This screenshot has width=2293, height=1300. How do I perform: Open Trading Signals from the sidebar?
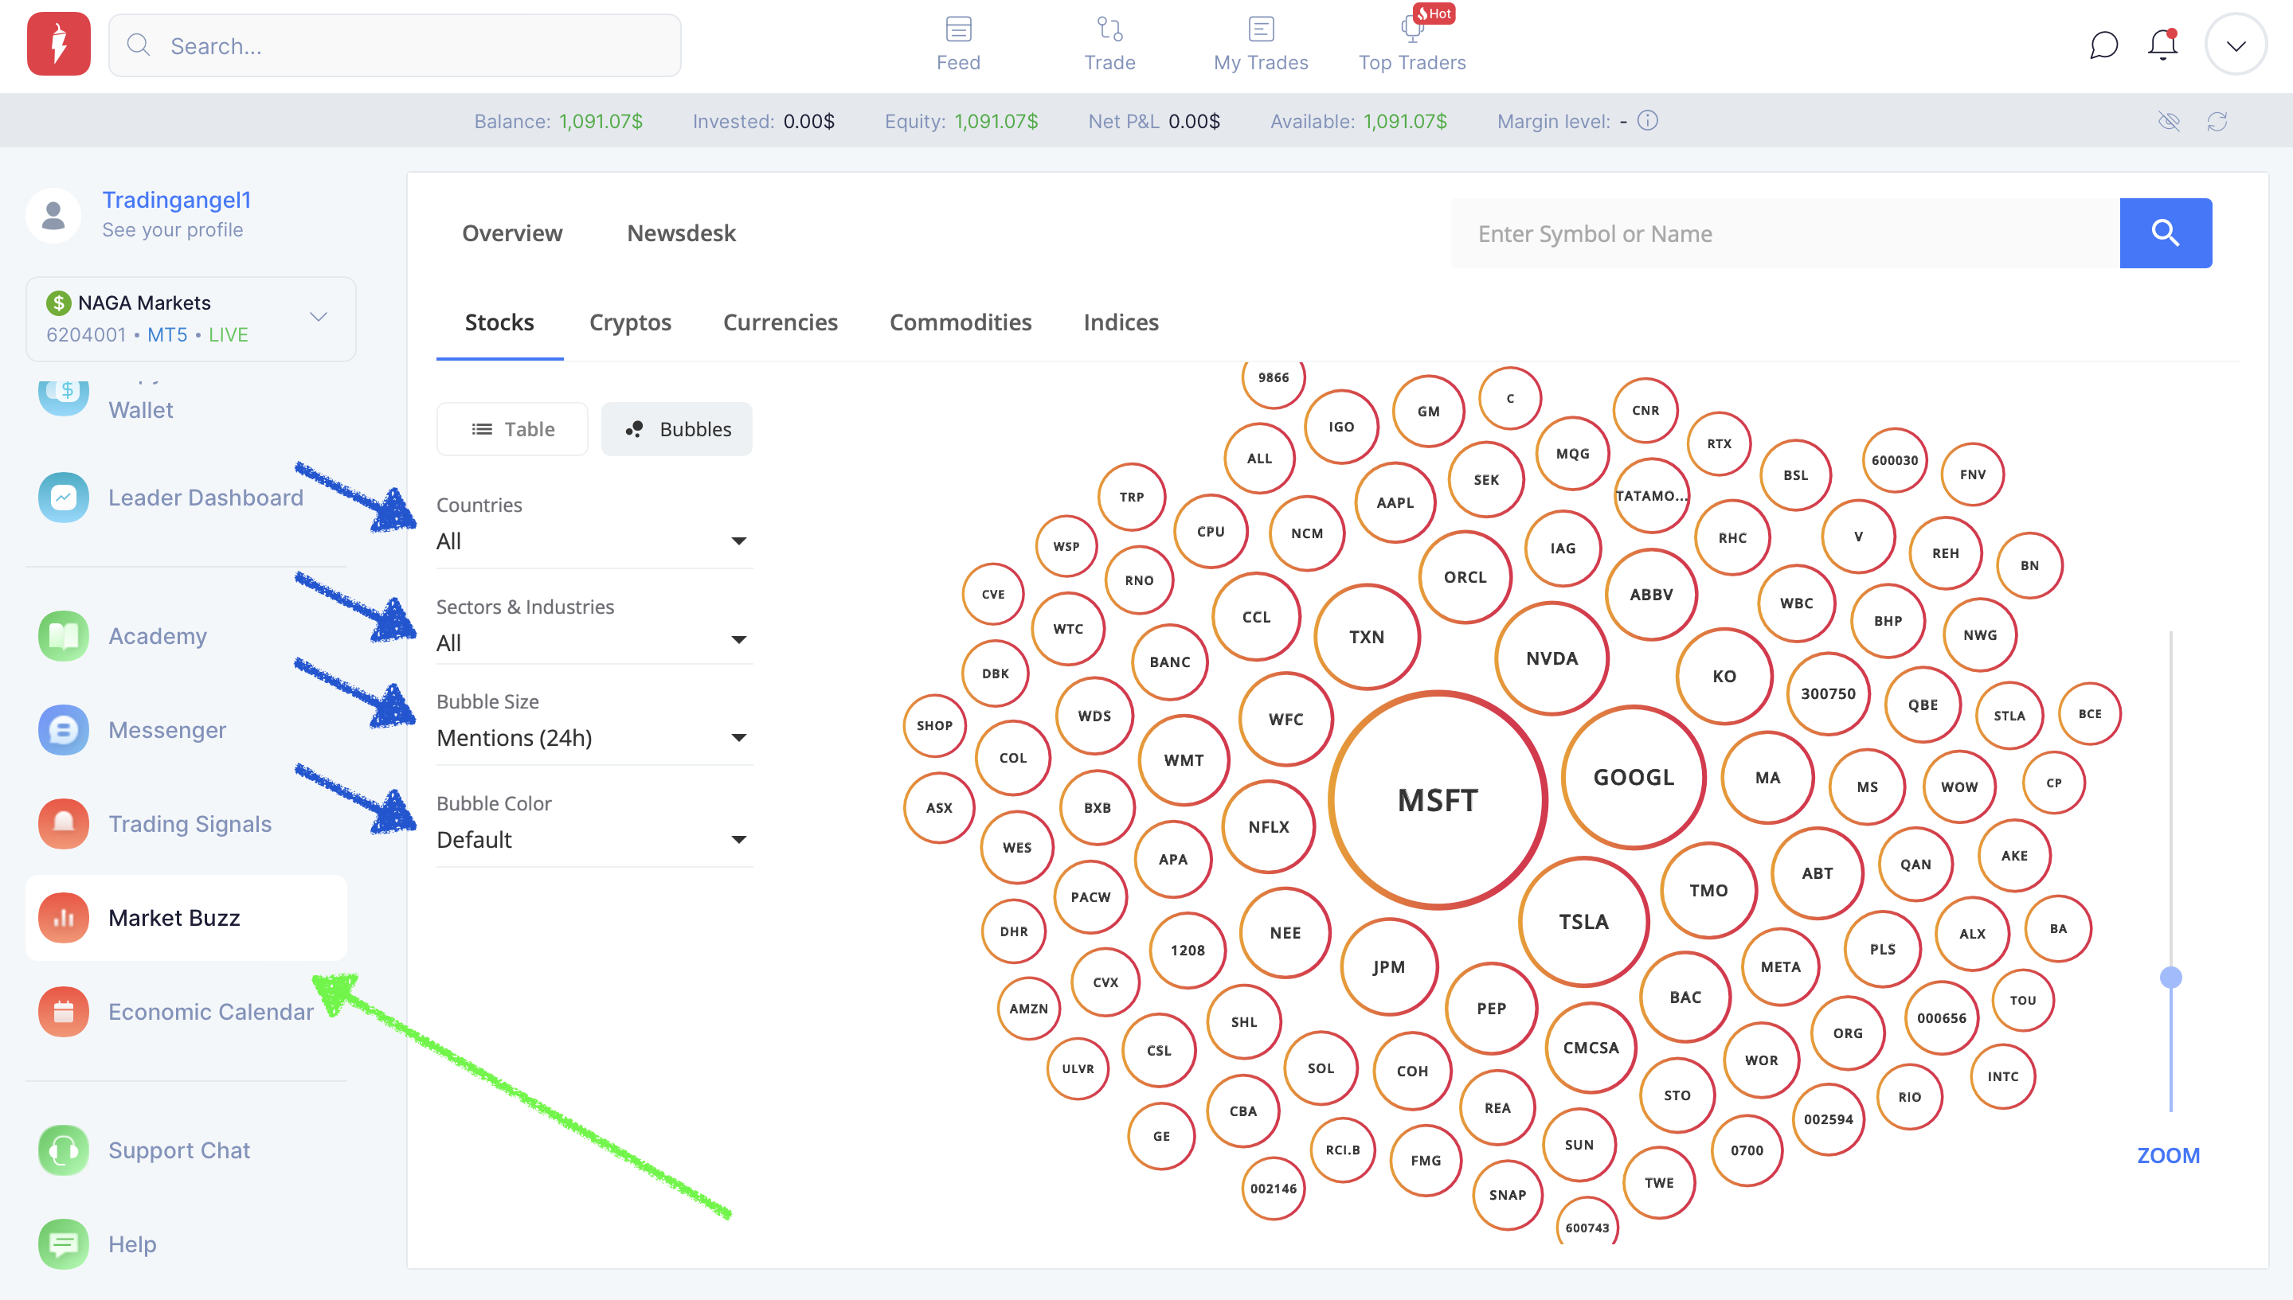155,823
